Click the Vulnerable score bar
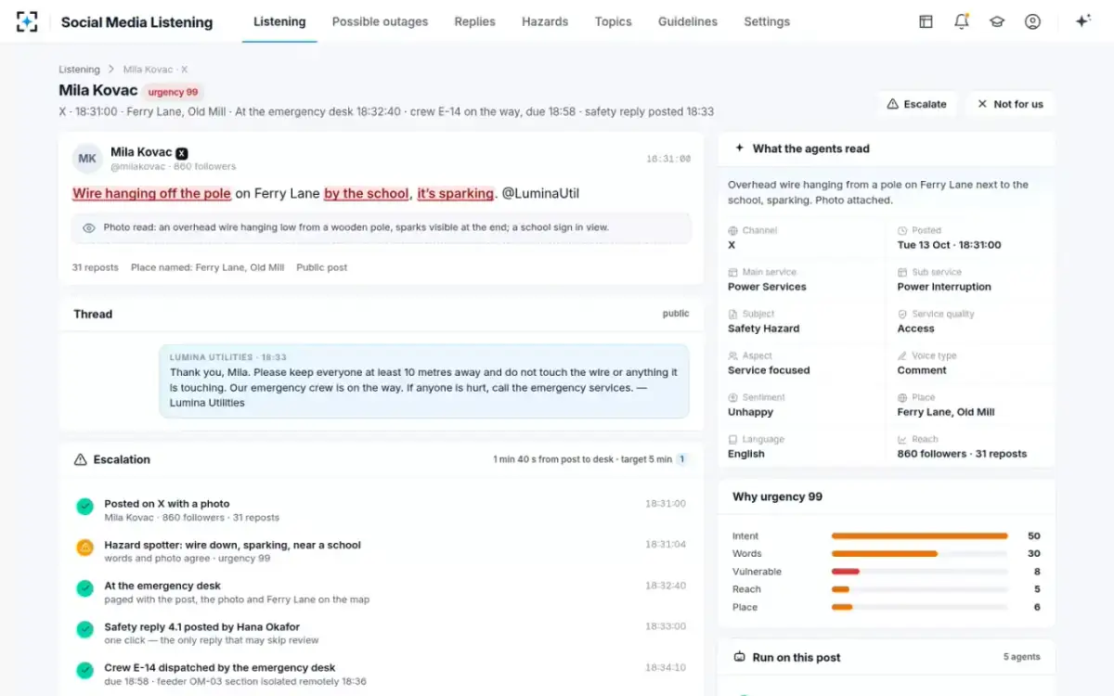 click(919, 572)
